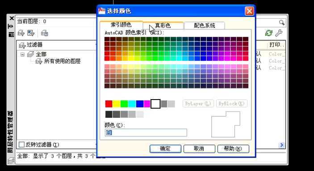Collapse the 全部 tree node

[22, 54]
